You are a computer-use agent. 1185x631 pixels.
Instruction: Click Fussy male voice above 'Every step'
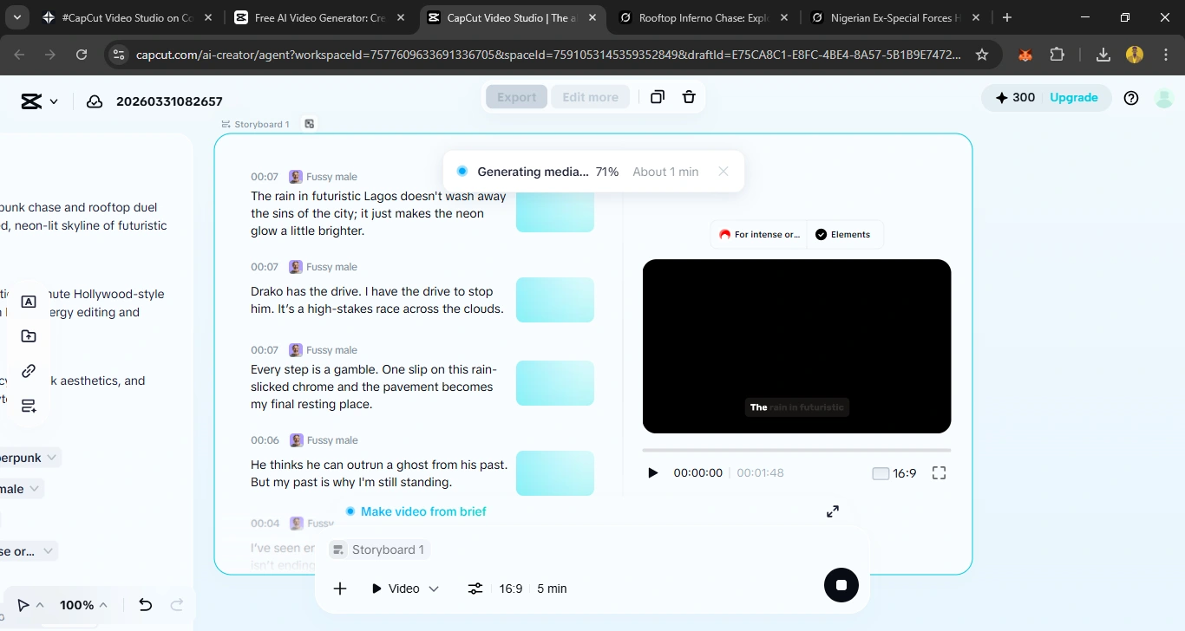click(323, 350)
